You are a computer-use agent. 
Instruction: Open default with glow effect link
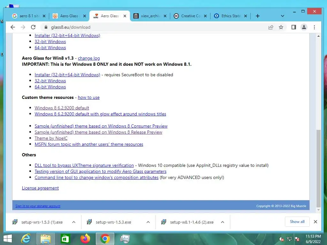click(x=100, y=114)
